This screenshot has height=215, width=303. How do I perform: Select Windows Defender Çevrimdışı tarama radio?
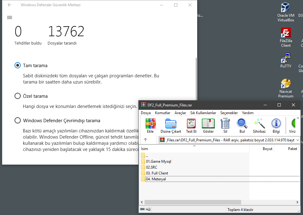18,120
